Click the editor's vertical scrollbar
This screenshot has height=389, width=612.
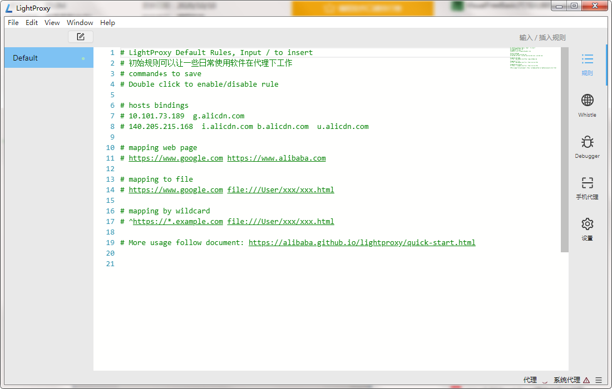[x=564, y=150]
